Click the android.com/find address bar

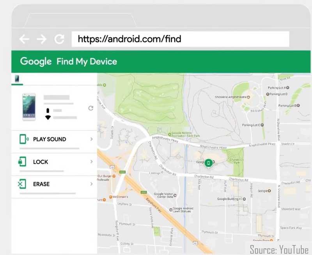[x=179, y=39]
